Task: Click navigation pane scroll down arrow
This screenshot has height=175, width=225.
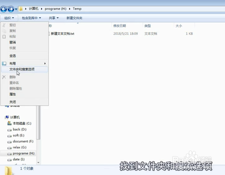Action: tap(38, 163)
